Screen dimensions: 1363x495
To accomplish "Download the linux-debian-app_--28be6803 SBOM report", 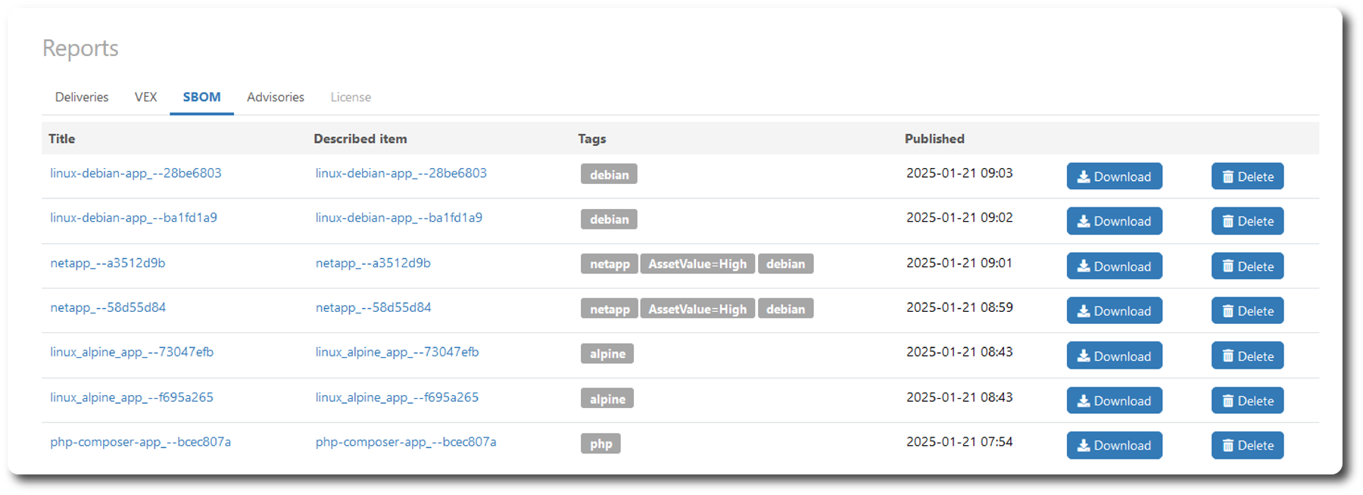I will (x=1114, y=176).
